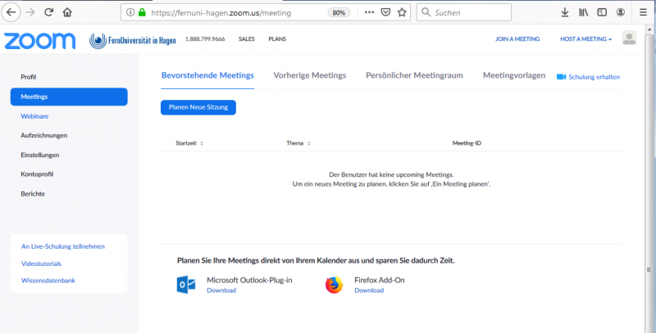Click the Suchen search field
Image resolution: width=656 pixels, height=333 pixels.
click(464, 12)
